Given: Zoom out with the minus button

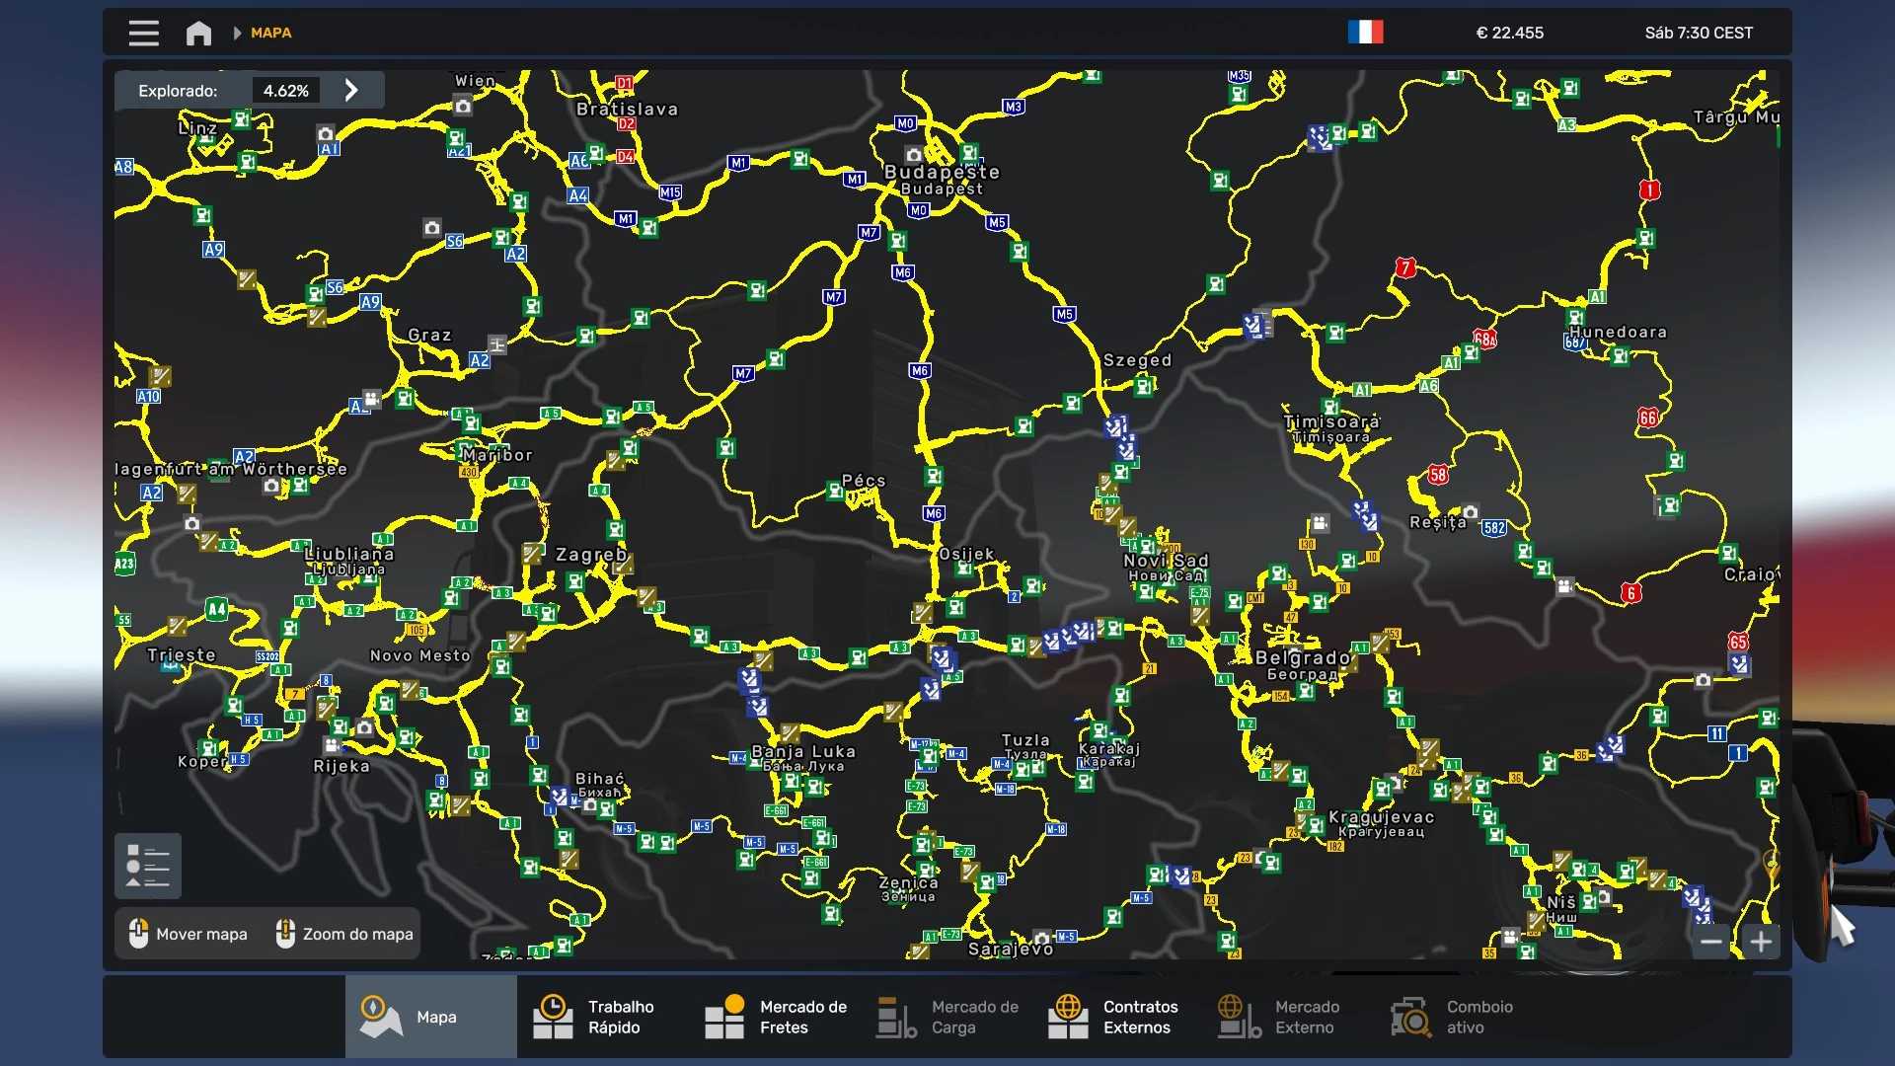Looking at the screenshot, I should [1710, 942].
